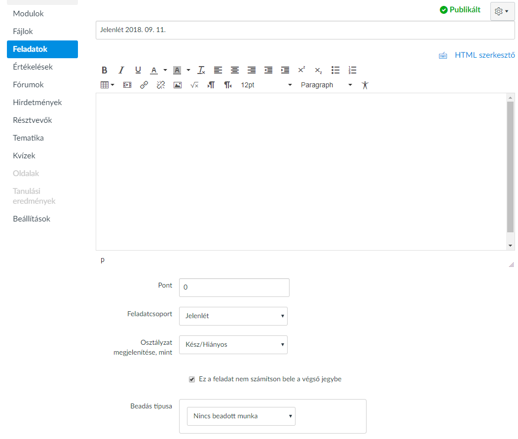Screen dimensions: 518x439
Task: Open the table insert menu
Action: pos(108,85)
